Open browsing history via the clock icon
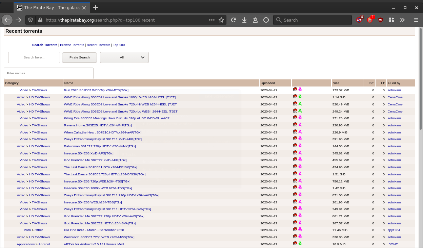Image resolution: width=423 pixels, height=248 pixels. coord(266,20)
